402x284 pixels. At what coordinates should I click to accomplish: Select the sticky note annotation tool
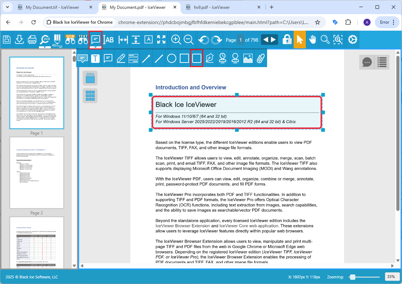click(108, 58)
